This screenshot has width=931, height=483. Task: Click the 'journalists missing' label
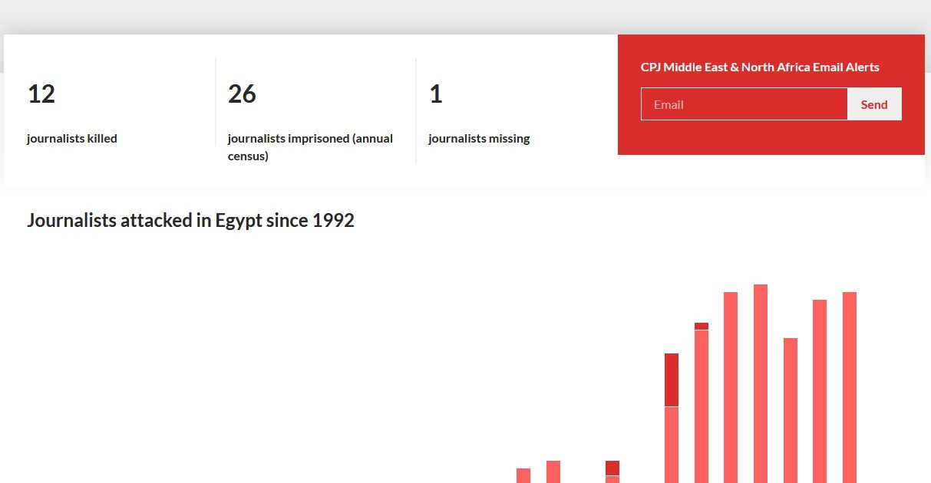[479, 139]
